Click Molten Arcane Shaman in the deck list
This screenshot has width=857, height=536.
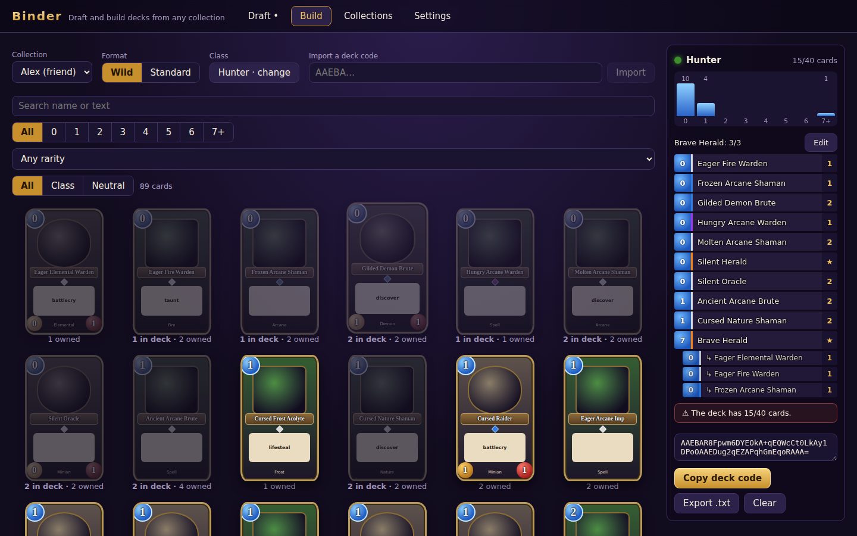pos(756,242)
